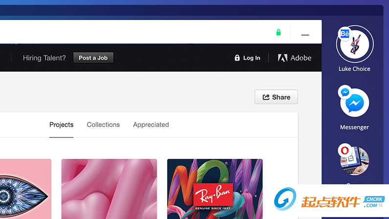Click the Post a Job button
This screenshot has width=389, height=219.
tap(93, 58)
